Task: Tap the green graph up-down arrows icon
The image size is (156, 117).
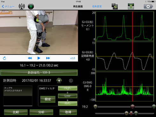Action: pyautogui.click(x=131, y=6)
